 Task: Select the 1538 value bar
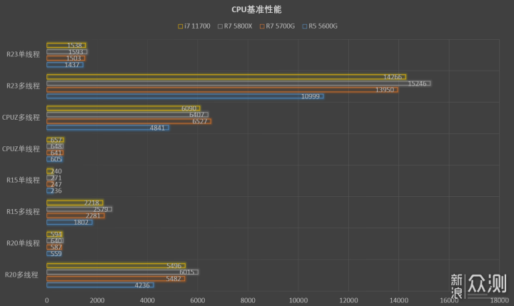click(x=66, y=45)
